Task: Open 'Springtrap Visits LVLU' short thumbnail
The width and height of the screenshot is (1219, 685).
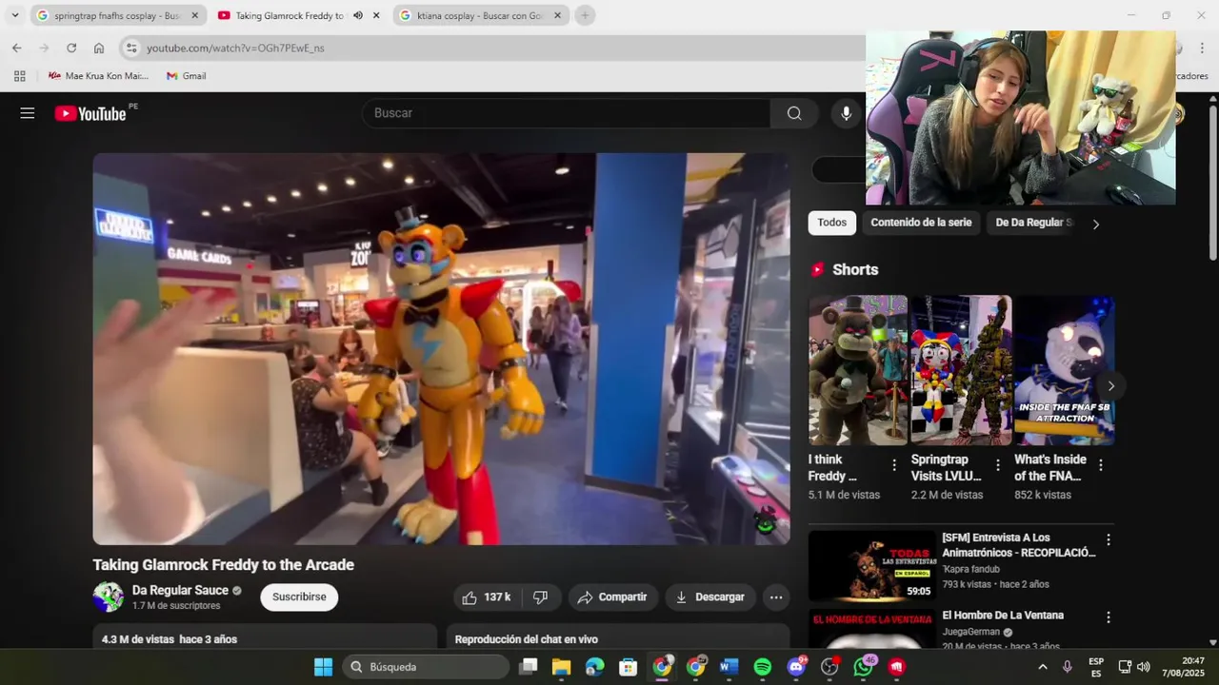Action: (961, 370)
